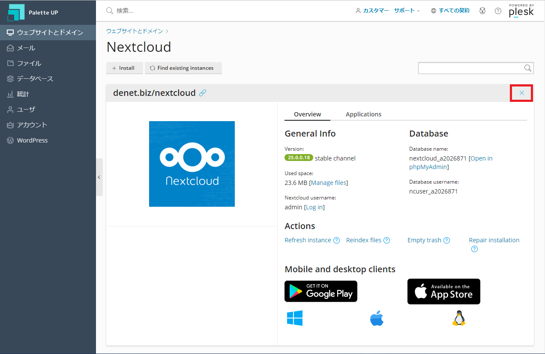Open ユーザ section in sidebar
545x354 pixels.
tap(48, 110)
